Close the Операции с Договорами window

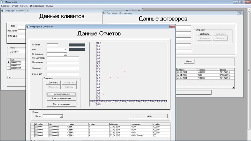click(x=240, y=13)
